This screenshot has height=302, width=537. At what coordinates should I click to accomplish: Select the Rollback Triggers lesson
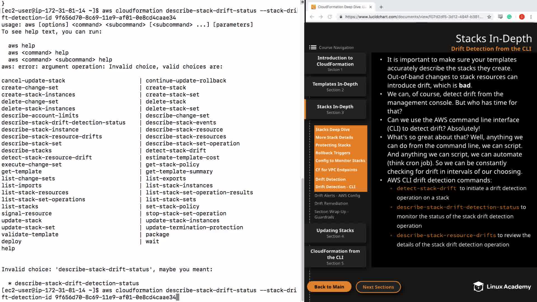point(333,153)
